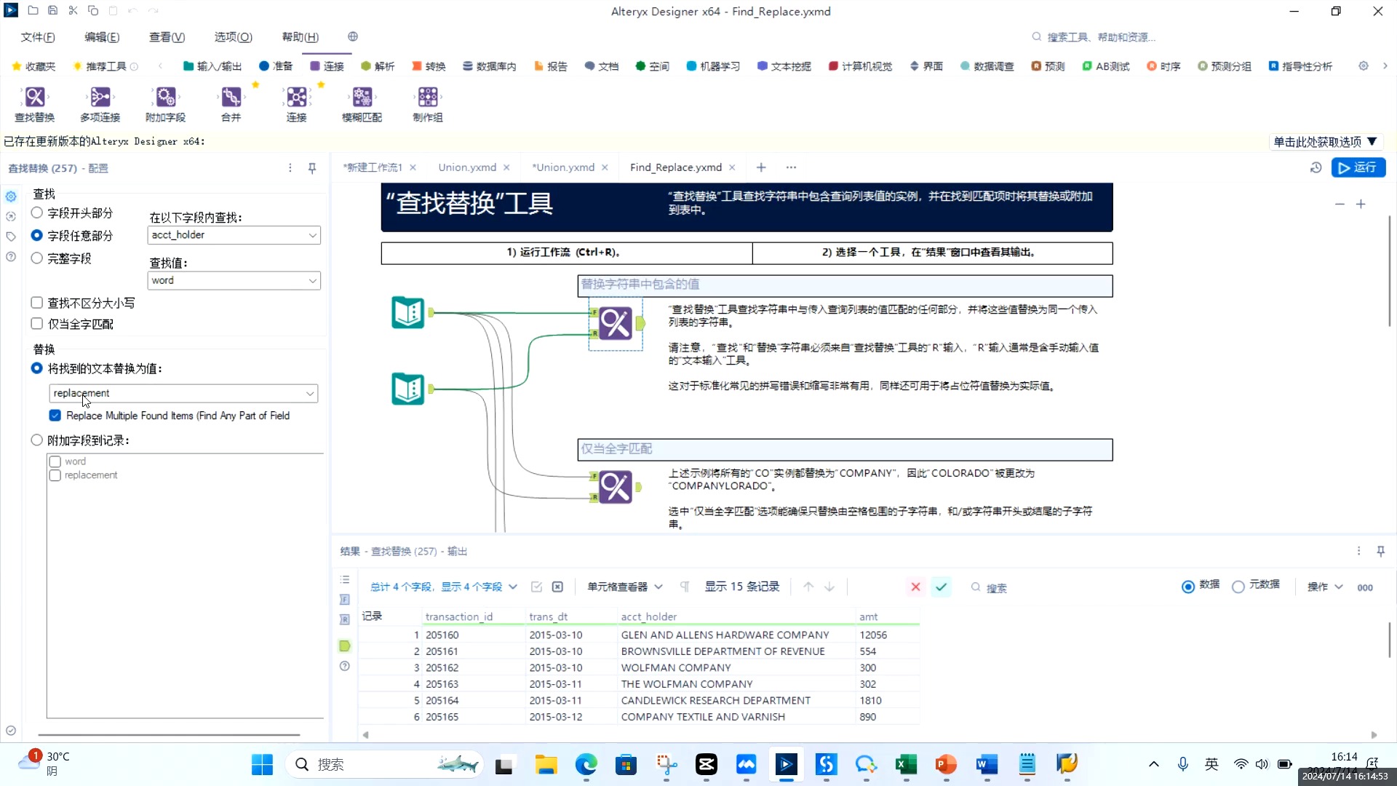Image resolution: width=1397 pixels, height=786 pixels.
Task: Click the settings gear in the configuration panel
Action: tap(10, 196)
